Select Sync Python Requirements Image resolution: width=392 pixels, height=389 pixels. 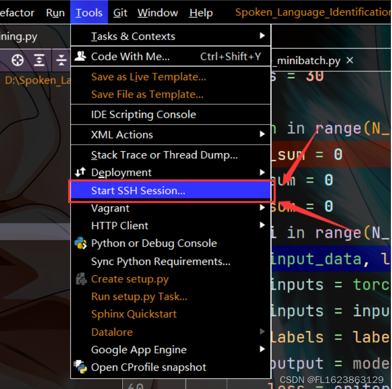171,262
